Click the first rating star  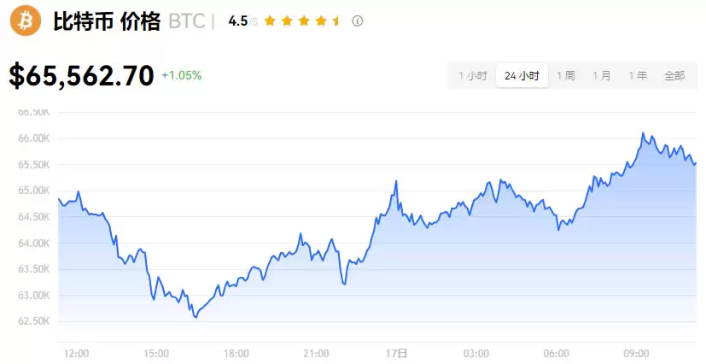[x=270, y=21]
